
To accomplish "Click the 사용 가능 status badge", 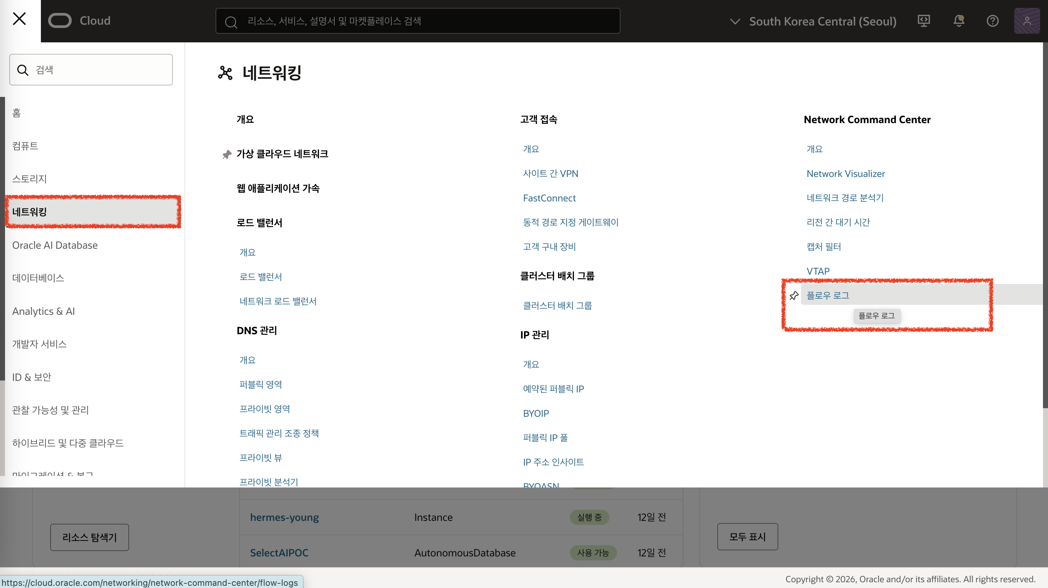I will (593, 552).
